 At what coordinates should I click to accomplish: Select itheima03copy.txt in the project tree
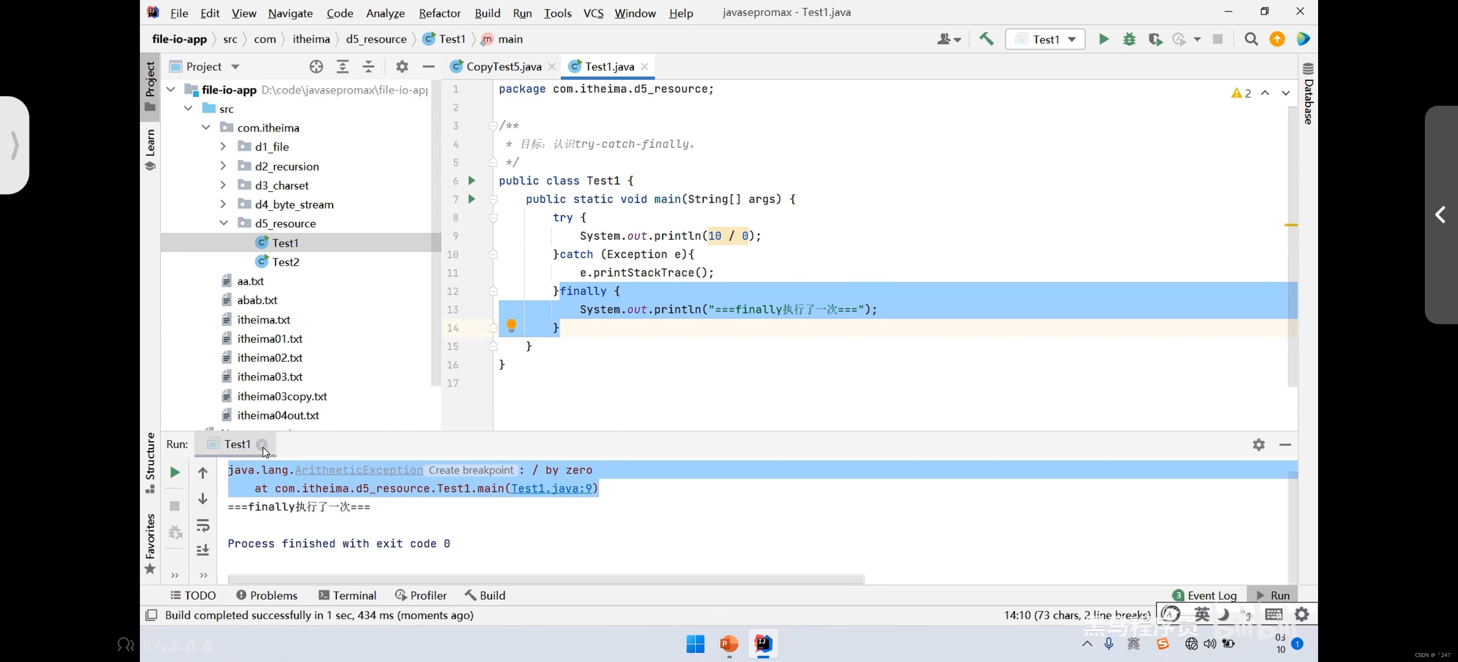click(282, 396)
